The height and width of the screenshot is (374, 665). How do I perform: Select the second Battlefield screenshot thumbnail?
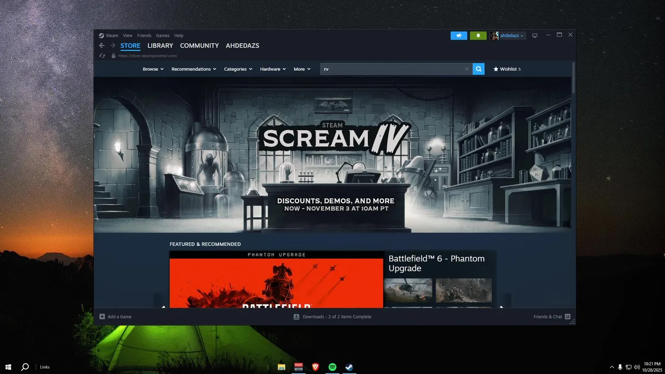pyautogui.click(x=463, y=290)
